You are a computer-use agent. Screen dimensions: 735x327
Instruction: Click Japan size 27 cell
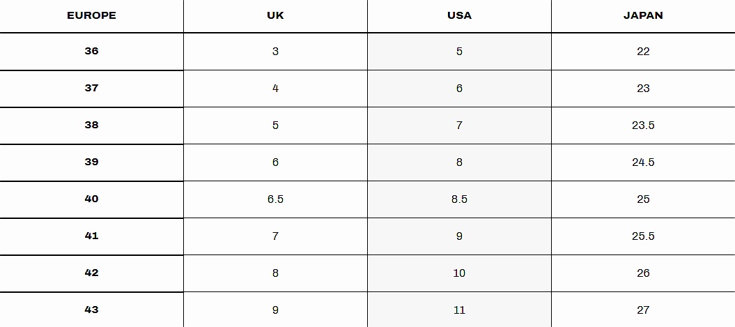(x=643, y=310)
